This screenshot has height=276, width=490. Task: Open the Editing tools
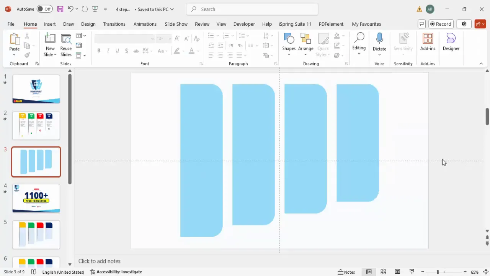(359, 42)
